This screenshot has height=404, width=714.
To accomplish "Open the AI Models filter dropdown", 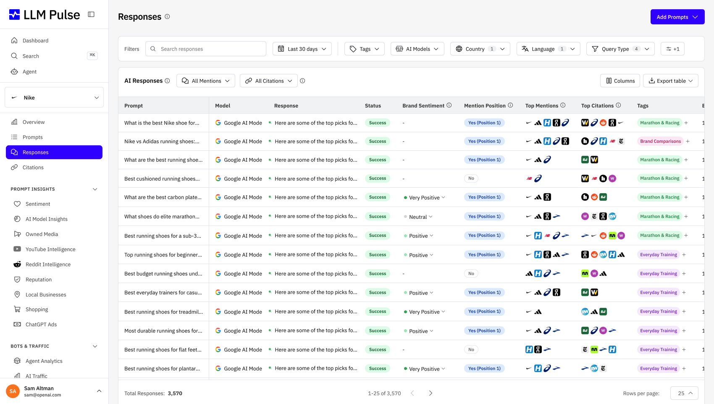I will (x=417, y=49).
